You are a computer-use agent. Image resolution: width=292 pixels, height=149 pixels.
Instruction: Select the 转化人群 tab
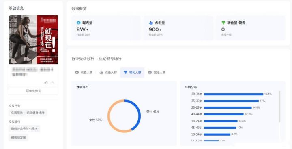coord(132,72)
